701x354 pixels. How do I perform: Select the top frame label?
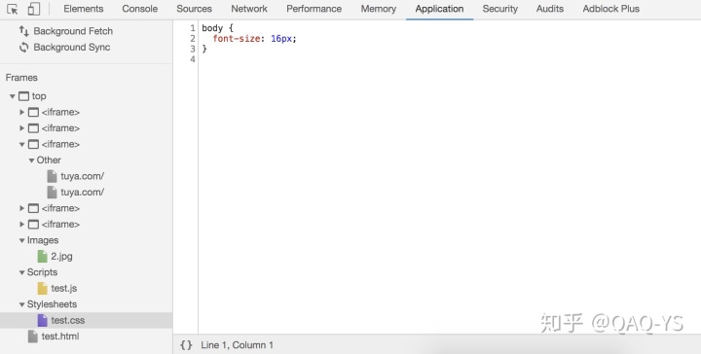point(39,96)
